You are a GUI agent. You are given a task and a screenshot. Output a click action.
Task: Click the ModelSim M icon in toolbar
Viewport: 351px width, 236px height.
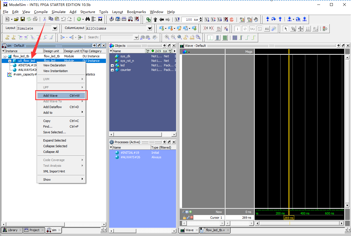pos(100,19)
